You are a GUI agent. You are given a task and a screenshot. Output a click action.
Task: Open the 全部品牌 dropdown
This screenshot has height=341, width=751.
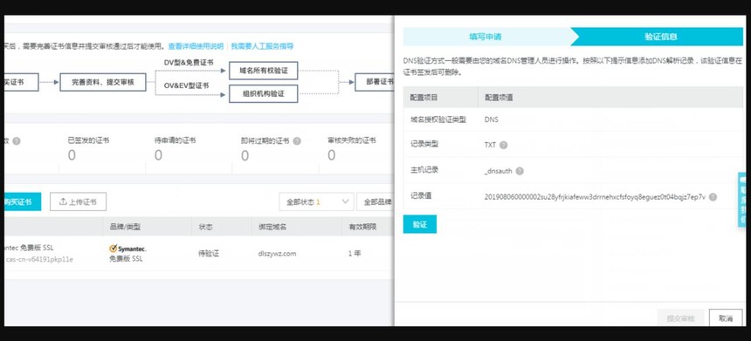376,201
